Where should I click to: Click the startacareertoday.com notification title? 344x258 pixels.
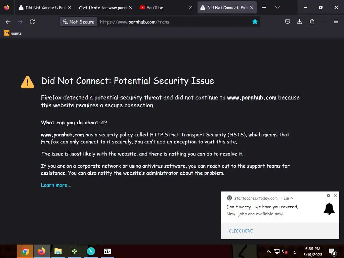pyautogui.click(x=256, y=198)
